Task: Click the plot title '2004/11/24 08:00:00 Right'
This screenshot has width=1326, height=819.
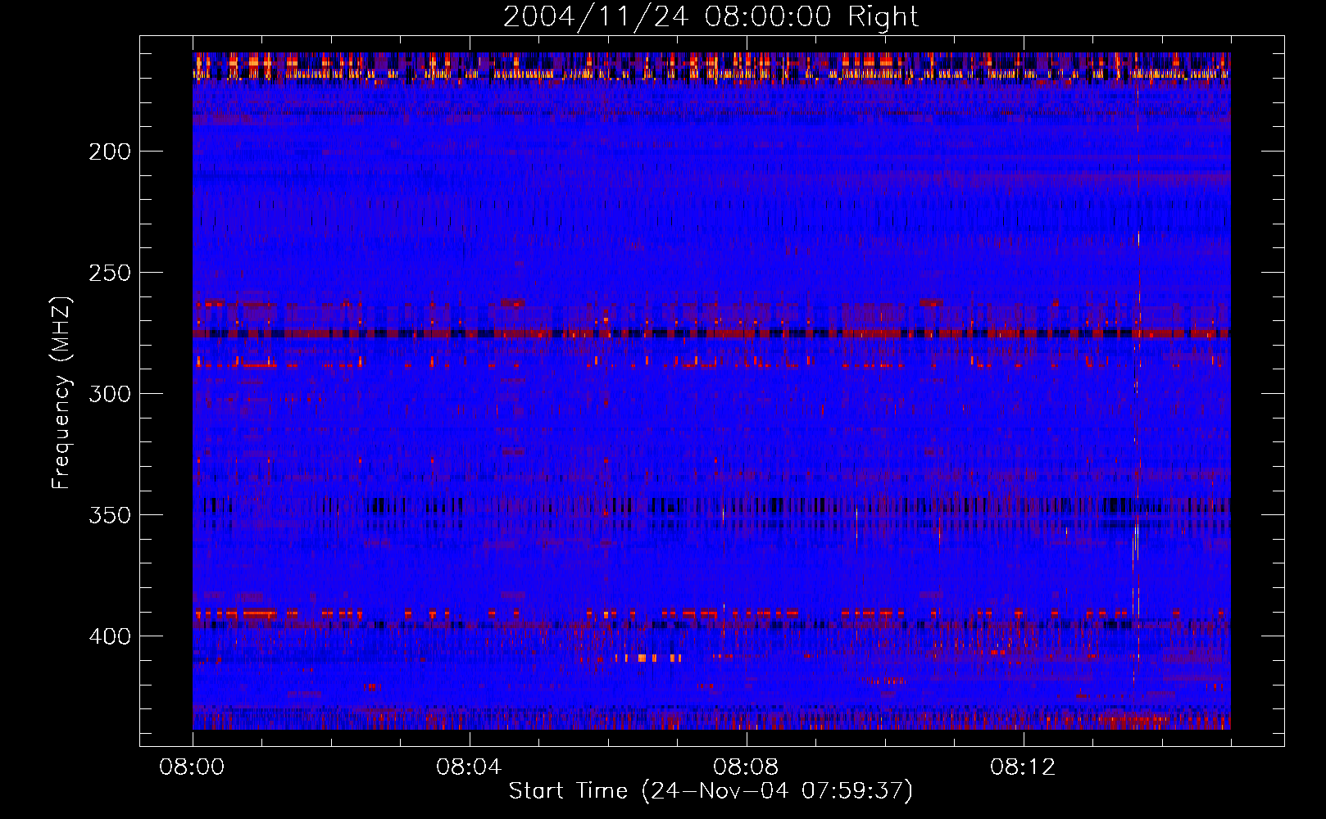Action: tap(711, 16)
